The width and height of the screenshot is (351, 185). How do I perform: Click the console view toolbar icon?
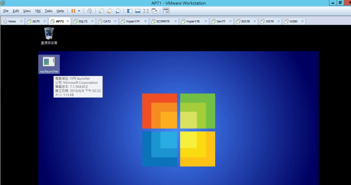(166, 10)
